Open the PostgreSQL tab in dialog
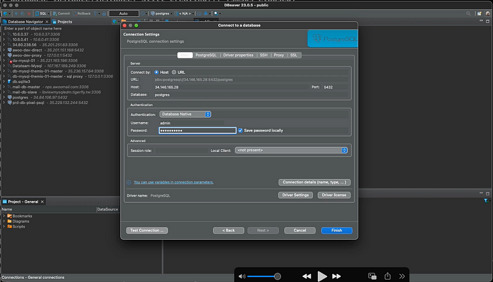 click(x=206, y=55)
